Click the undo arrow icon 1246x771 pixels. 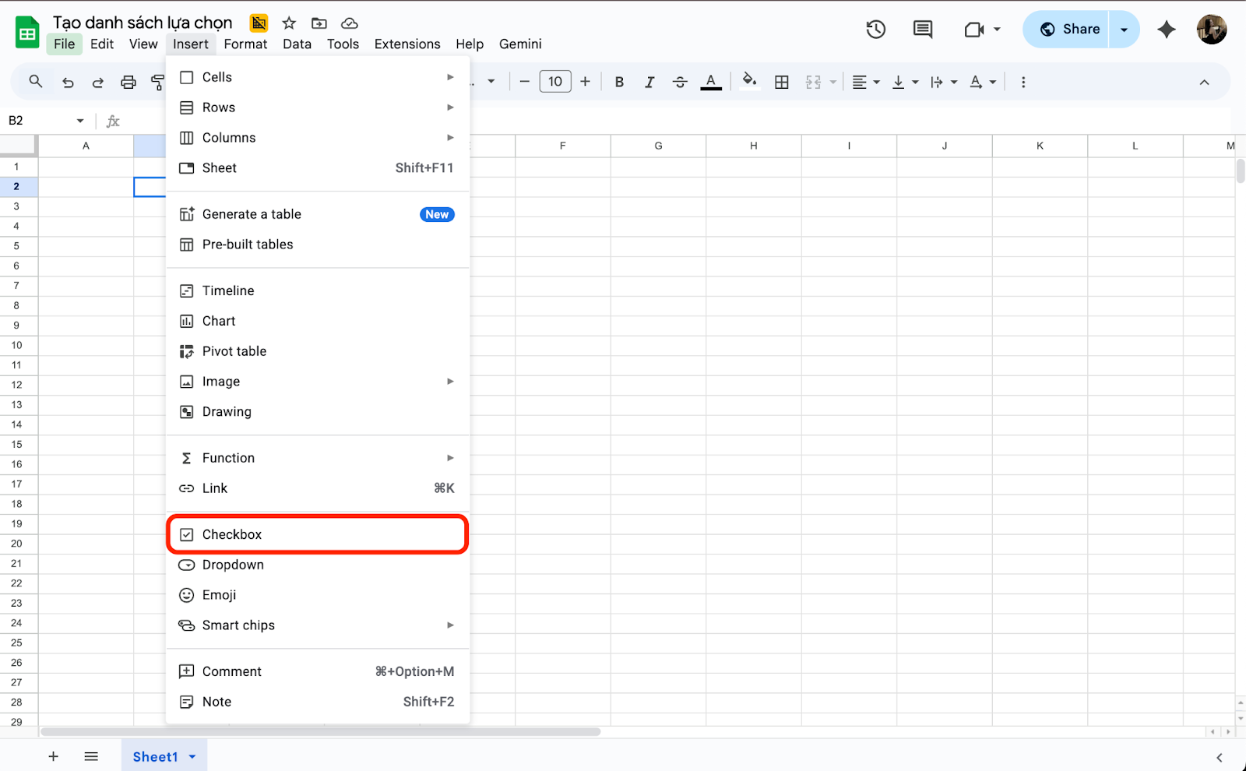(68, 82)
